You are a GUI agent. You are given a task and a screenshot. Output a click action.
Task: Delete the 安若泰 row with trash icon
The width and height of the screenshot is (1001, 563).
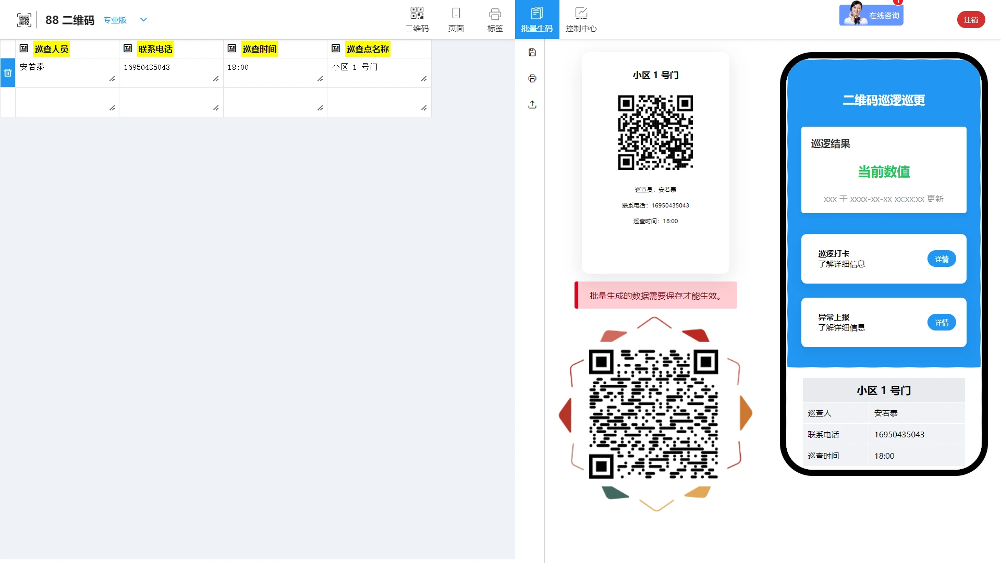[x=8, y=73]
